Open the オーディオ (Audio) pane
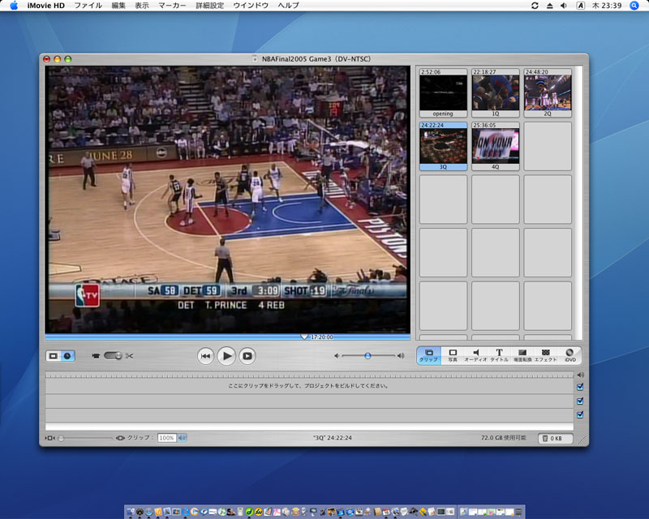The height and width of the screenshot is (519, 649). coord(475,355)
